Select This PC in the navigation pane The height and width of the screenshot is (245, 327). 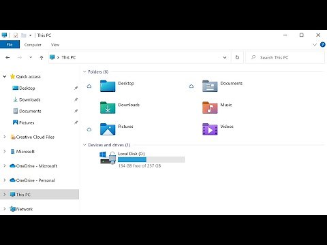pos(40,195)
